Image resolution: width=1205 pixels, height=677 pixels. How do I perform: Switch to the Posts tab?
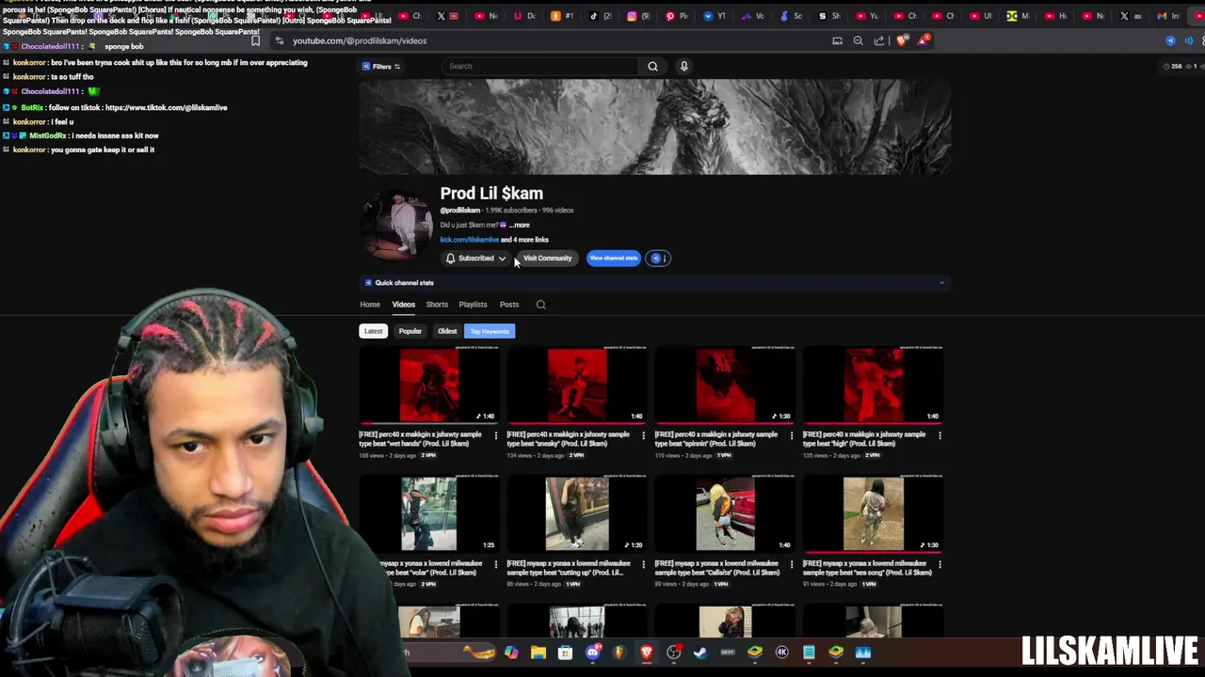pos(509,305)
